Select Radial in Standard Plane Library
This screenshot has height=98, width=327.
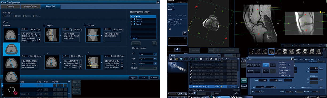143,24
